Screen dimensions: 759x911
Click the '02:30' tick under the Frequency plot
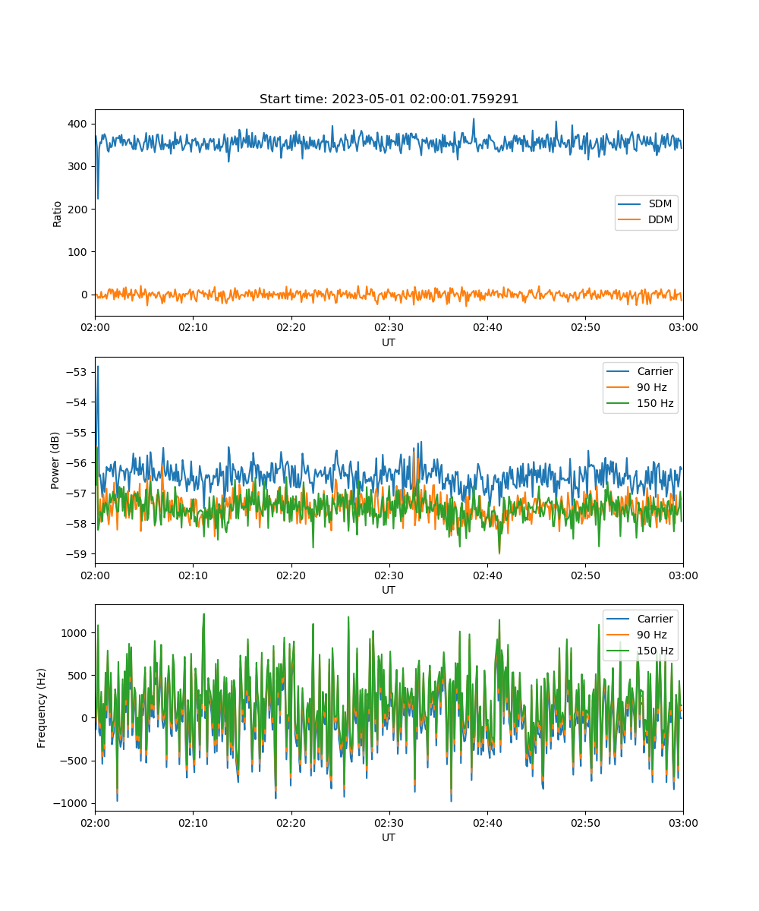click(389, 822)
